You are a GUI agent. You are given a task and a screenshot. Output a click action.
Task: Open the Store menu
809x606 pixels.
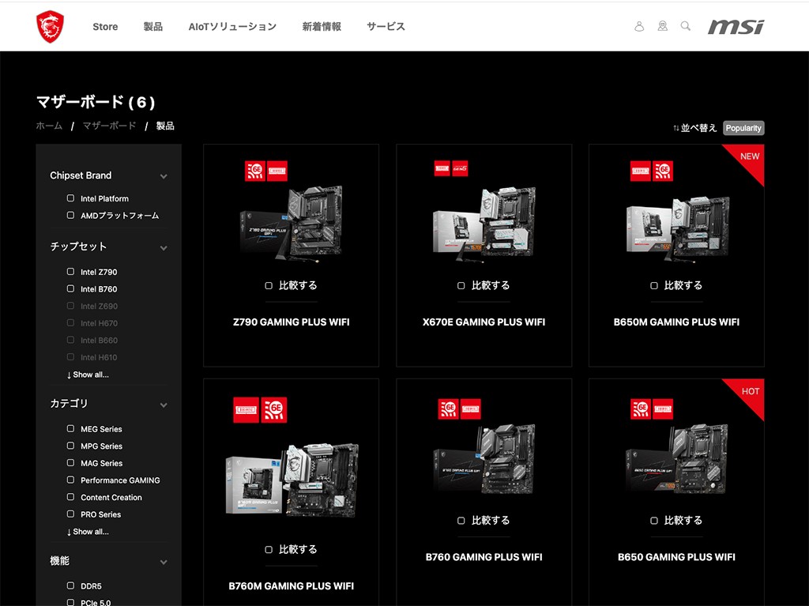click(105, 27)
